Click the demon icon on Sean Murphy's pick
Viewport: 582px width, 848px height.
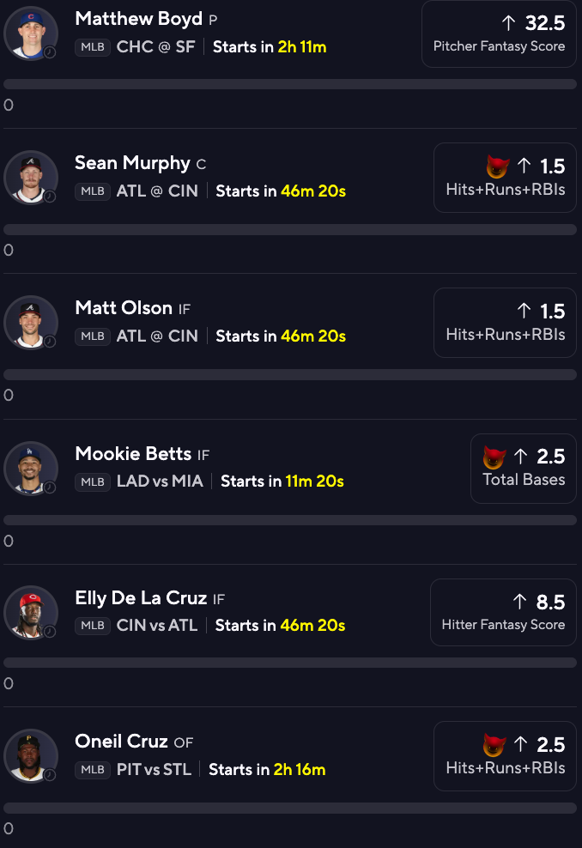[498, 166]
